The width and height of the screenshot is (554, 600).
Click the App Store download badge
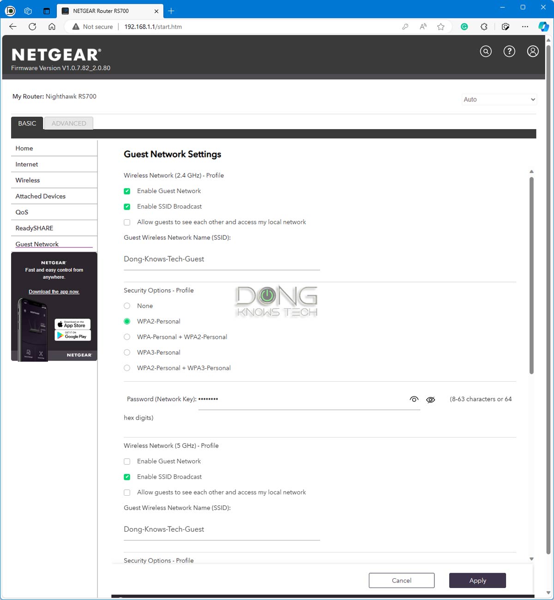(73, 324)
